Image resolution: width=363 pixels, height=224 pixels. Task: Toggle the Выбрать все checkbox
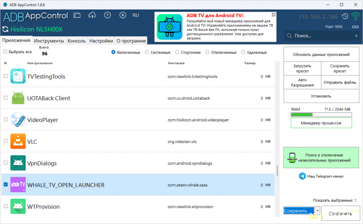click(5, 52)
